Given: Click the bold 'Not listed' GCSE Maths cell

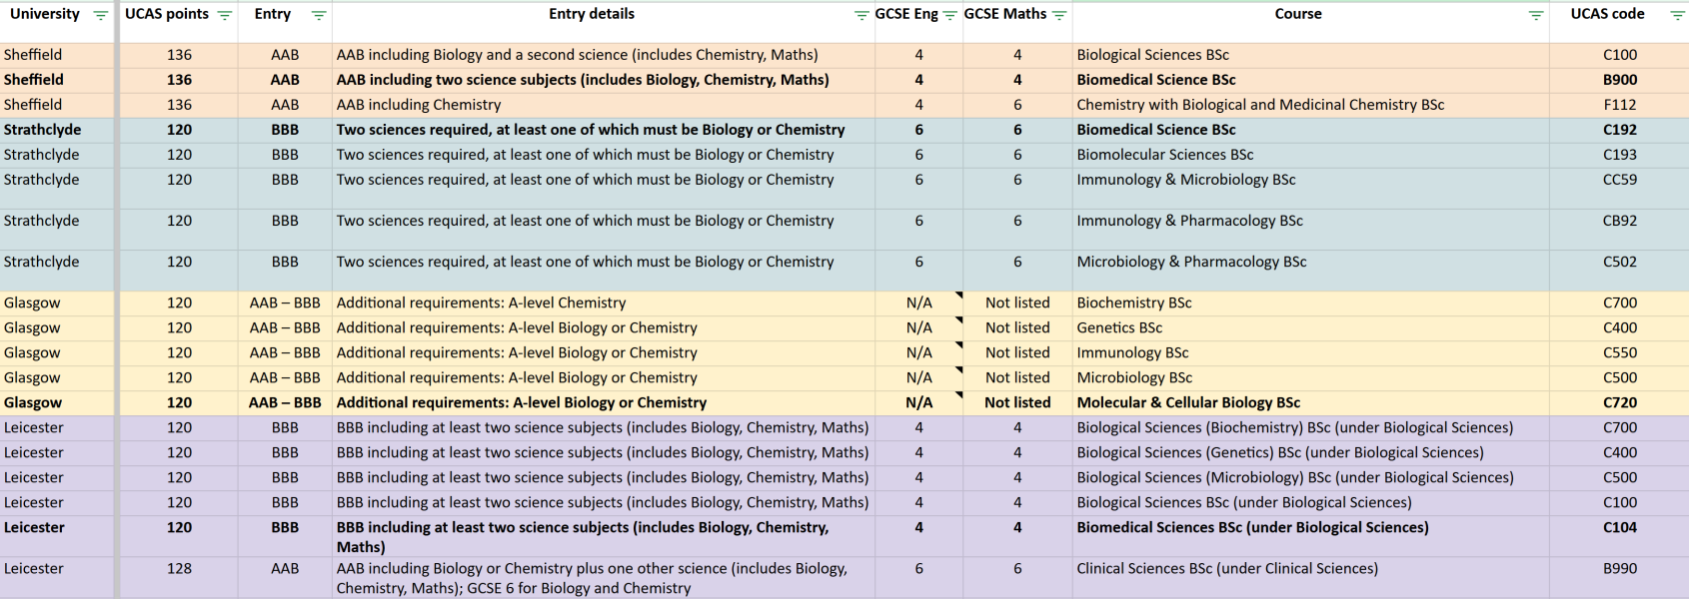Looking at the screenshot, I should (1017, 402).
